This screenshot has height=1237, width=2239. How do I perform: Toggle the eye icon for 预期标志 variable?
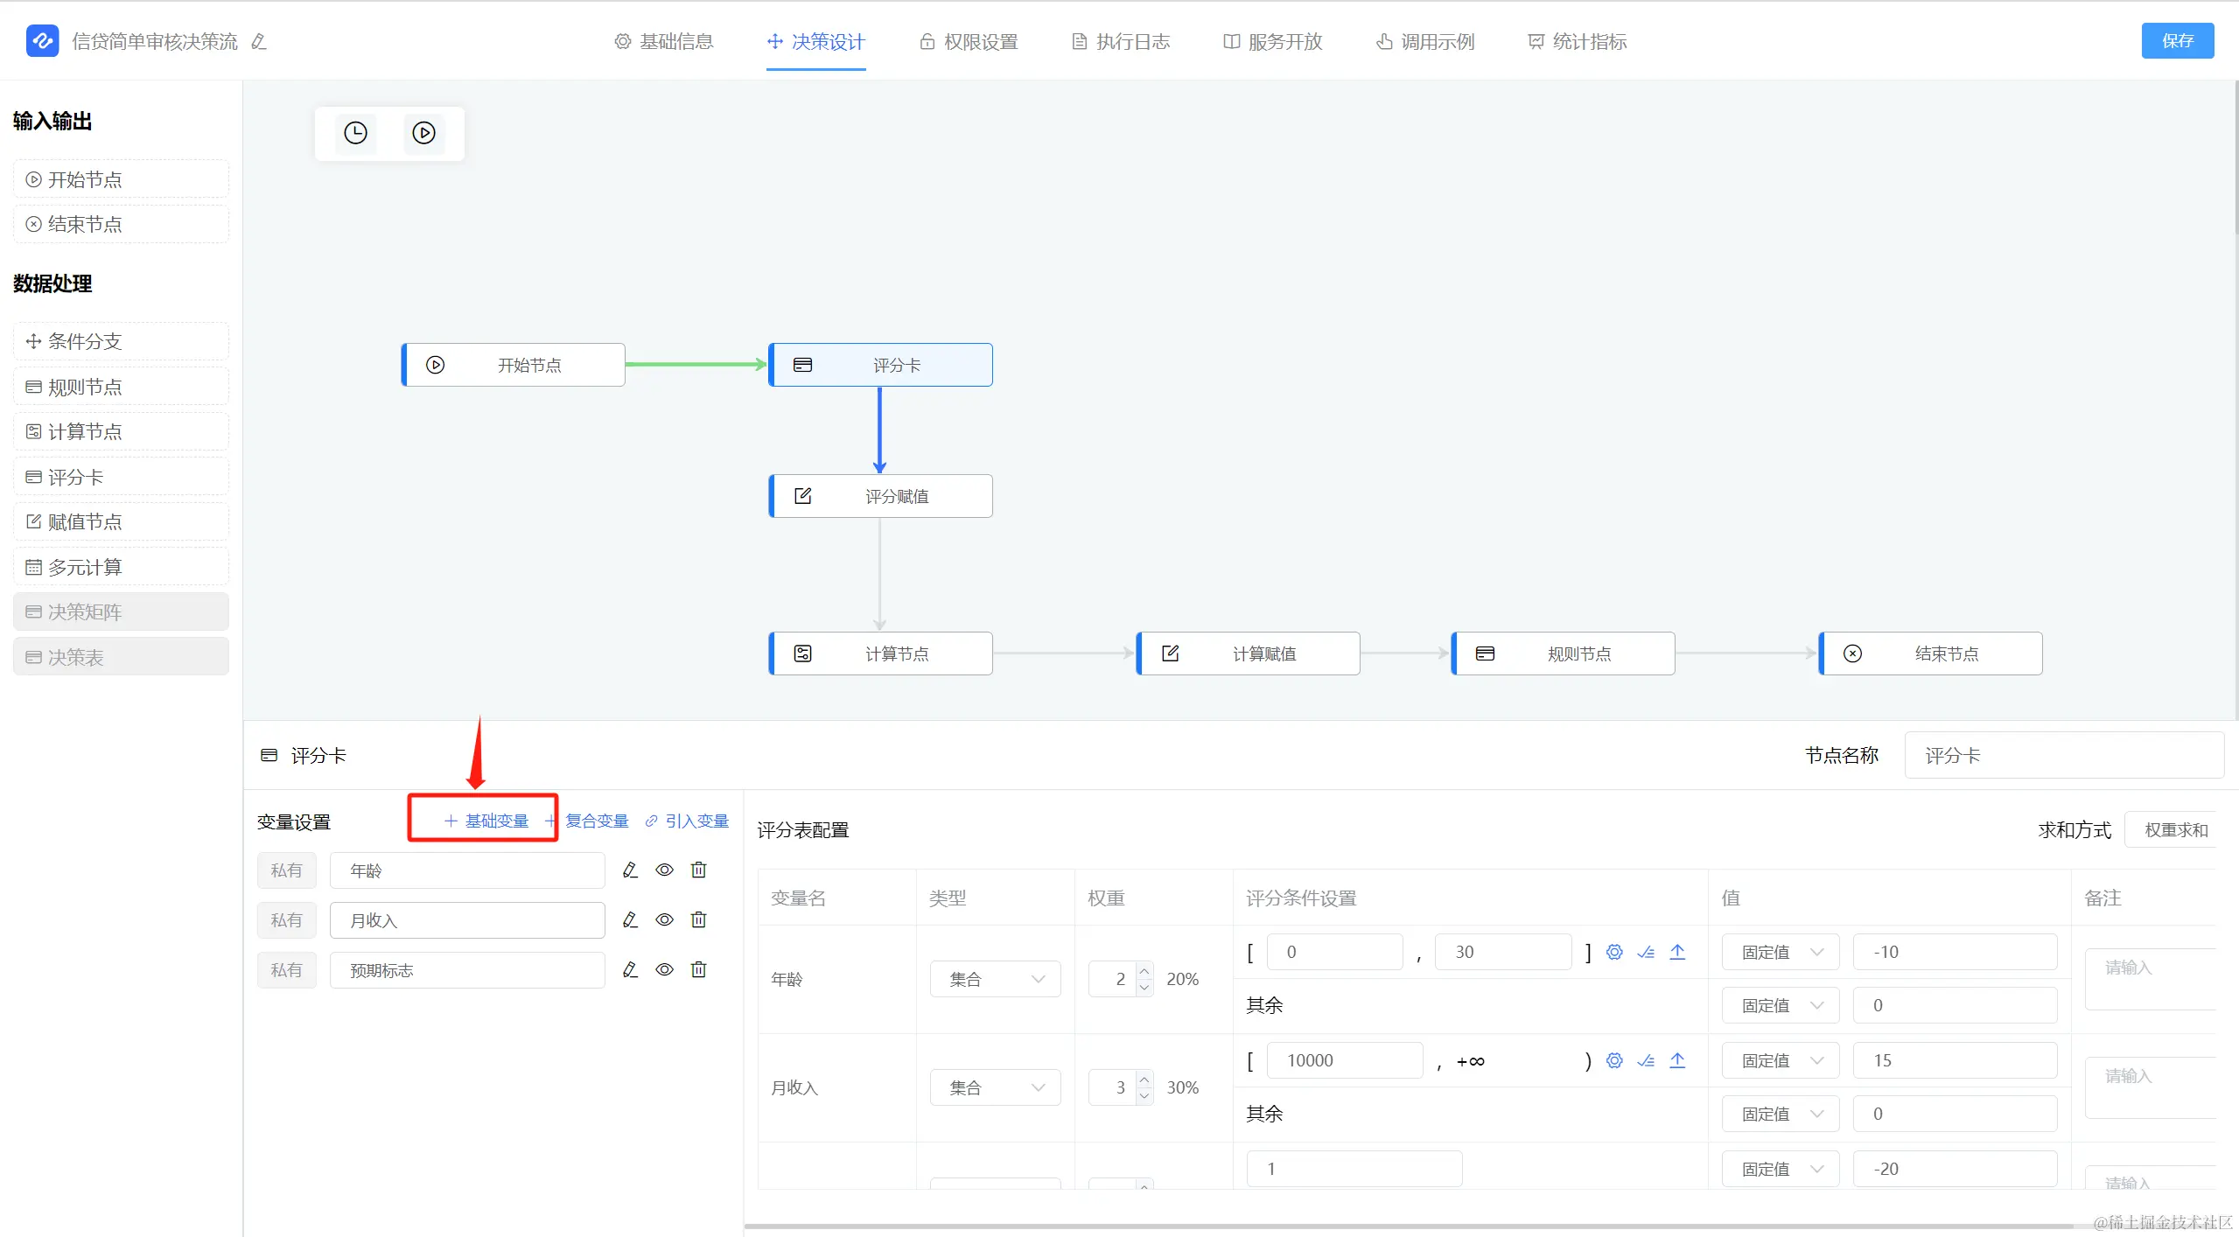coord(664,969)
